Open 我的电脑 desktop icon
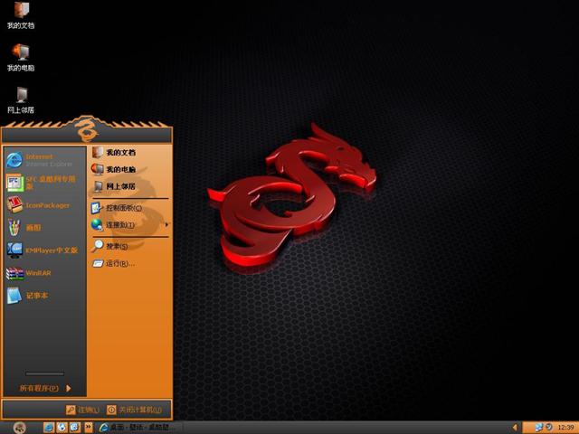 pyautogui.click(x=21, y=58)
